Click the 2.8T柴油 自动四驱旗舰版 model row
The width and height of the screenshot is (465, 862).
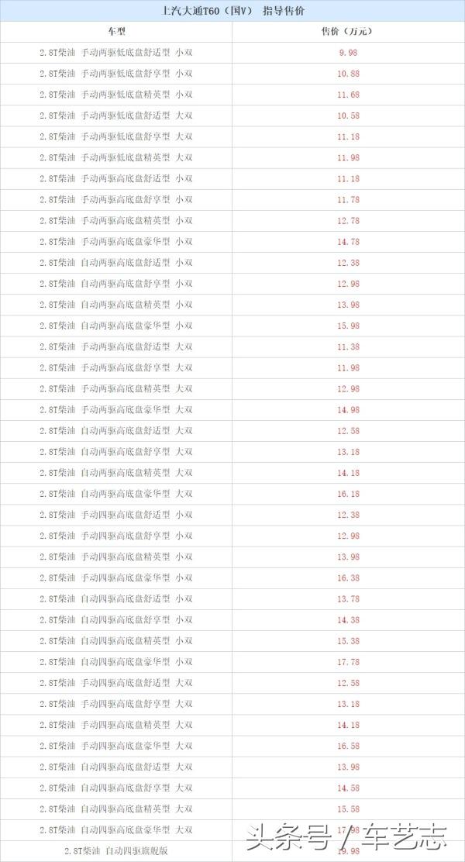click(x=116, y=851)
